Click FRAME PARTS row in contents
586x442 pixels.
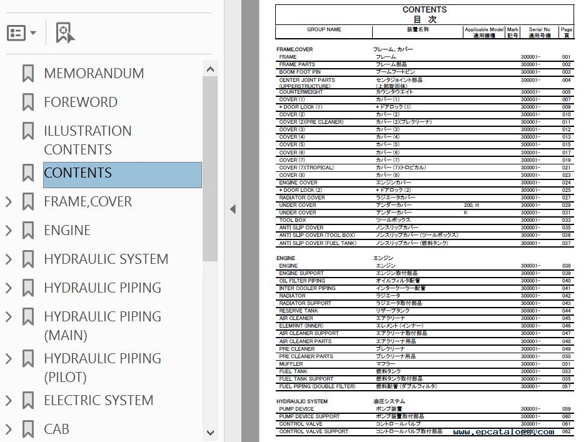coord(425,64)
